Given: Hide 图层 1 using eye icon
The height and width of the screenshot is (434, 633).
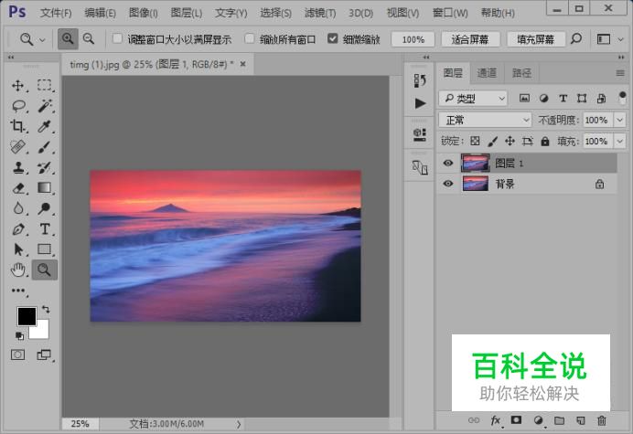Looking at the screenshot, I should (447, 163).
